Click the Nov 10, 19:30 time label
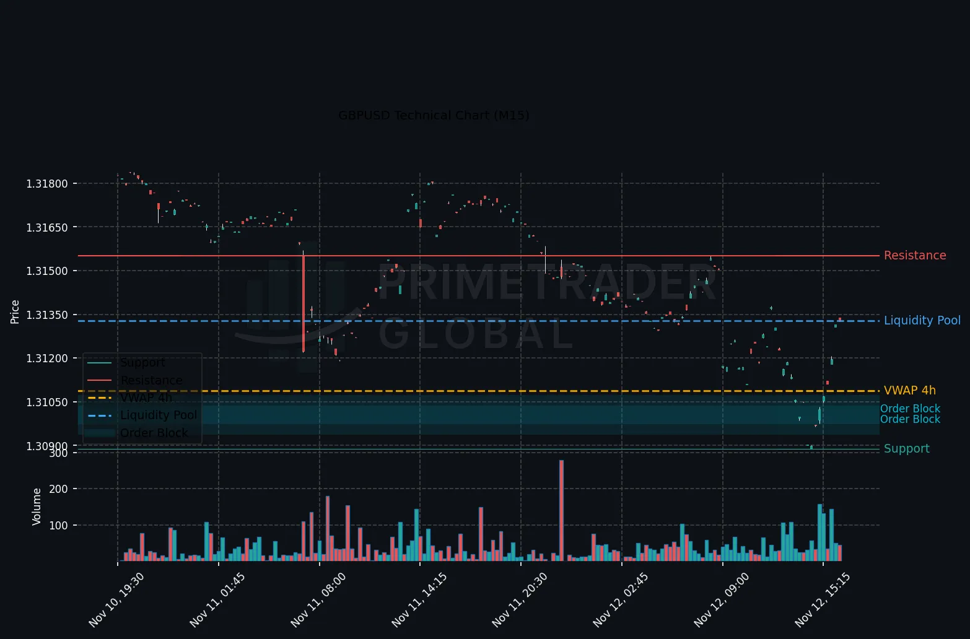This screenshot has height=639, width=970. (116, 600)
